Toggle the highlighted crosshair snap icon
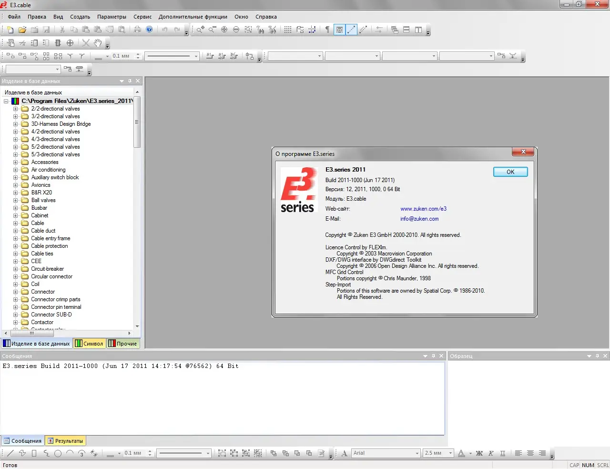Screen dimensions: 610x469 (339, 30)
